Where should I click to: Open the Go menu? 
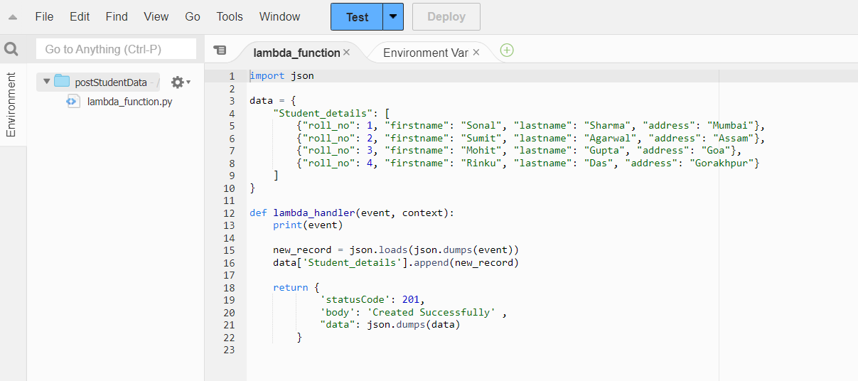click(193, 16)
